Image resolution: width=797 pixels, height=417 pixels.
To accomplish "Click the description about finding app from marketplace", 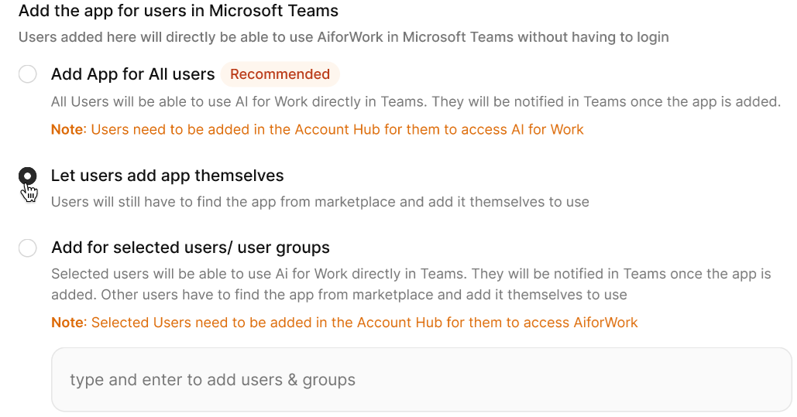I will point(320,202).
